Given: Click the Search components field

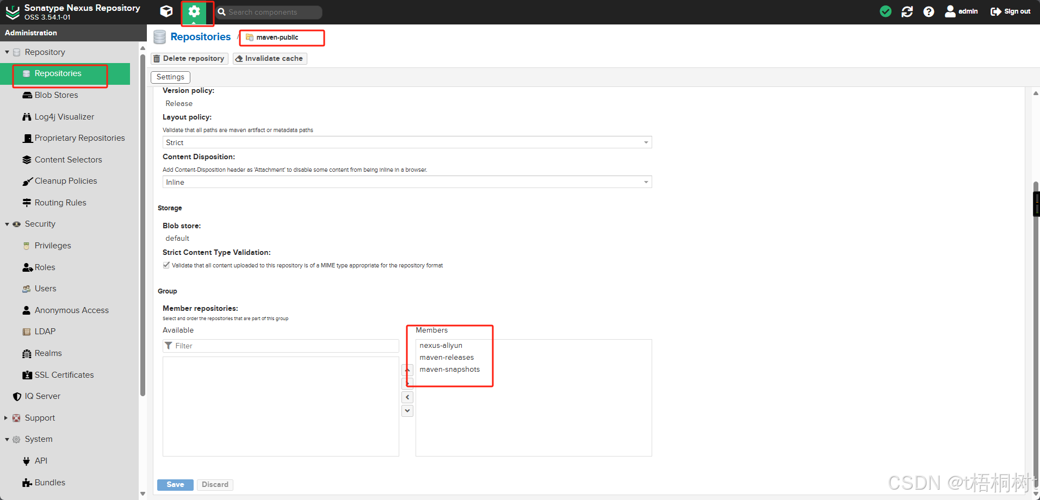Looking at the screenshot, I should (269, 12).
